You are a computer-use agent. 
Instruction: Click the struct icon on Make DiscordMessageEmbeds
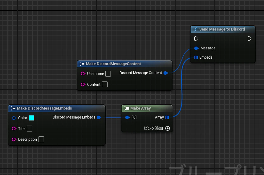13,108
